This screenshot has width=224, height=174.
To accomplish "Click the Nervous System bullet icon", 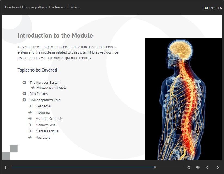I will (x=24, y=82).
